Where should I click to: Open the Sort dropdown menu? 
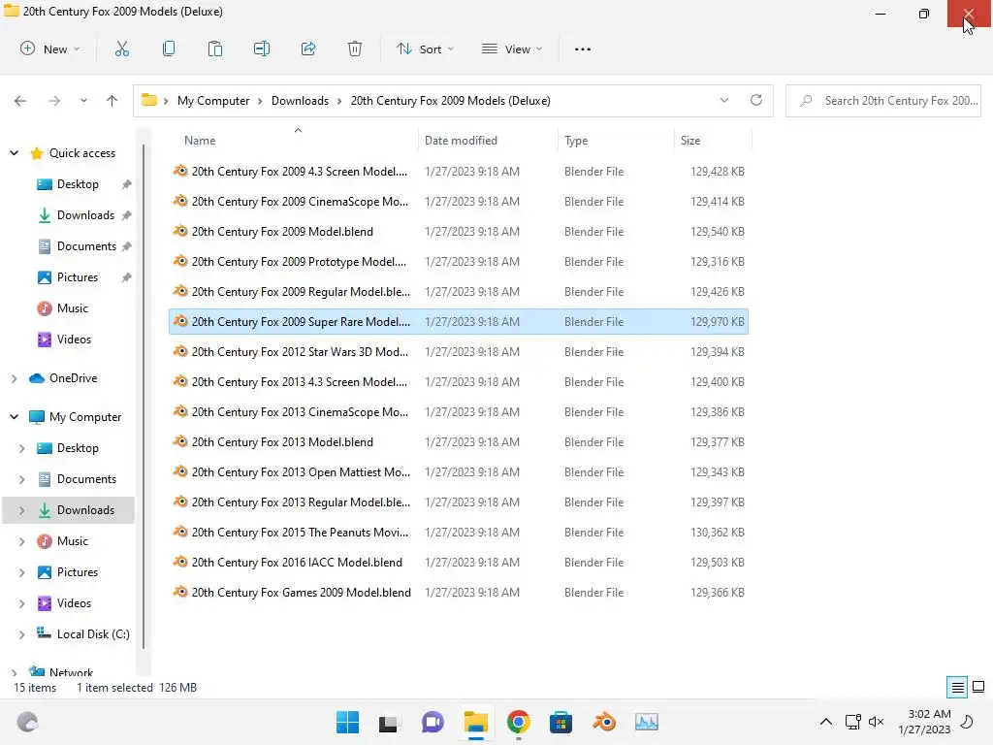point(425,49)
